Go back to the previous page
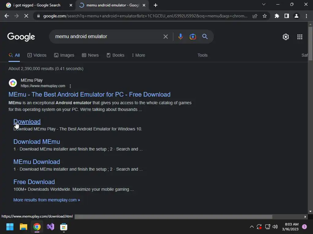 click(x=7, y=16)
